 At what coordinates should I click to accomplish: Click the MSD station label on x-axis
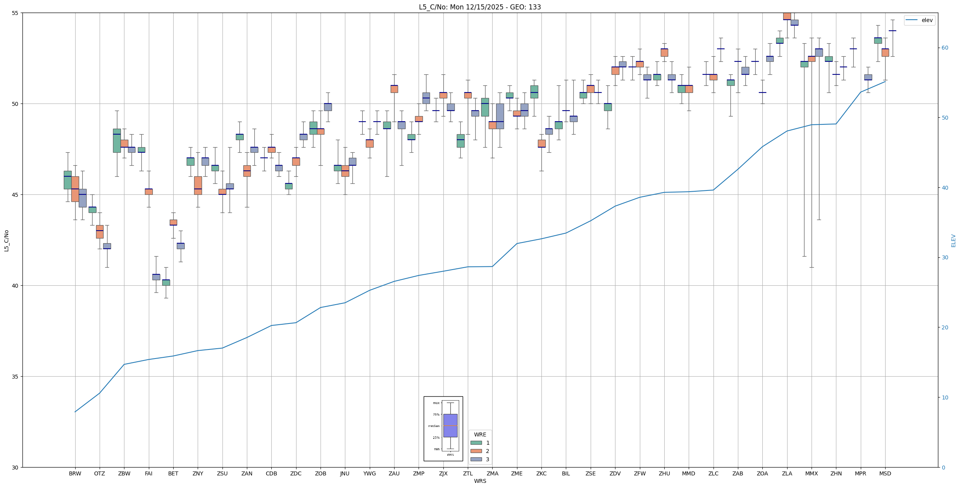point(885,473)
